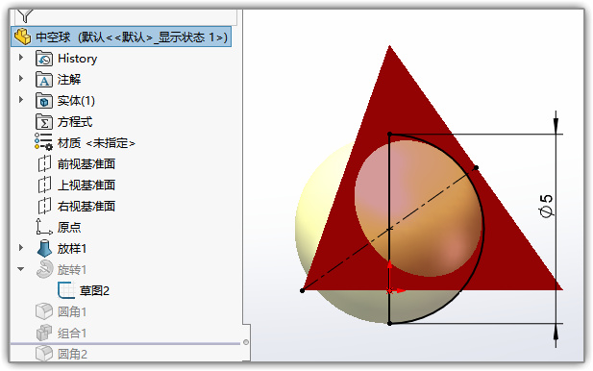Click the 材质 material icon
Viewport: 593px width, 371px height.
point(43,142)
